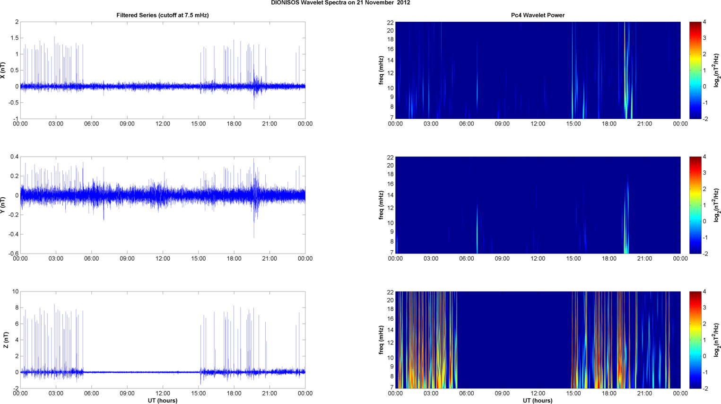This screenshot has height=404, width=721.
Task: Click the "freq (mHz)" label of the middle spectrogram
Action: (381, 205)
